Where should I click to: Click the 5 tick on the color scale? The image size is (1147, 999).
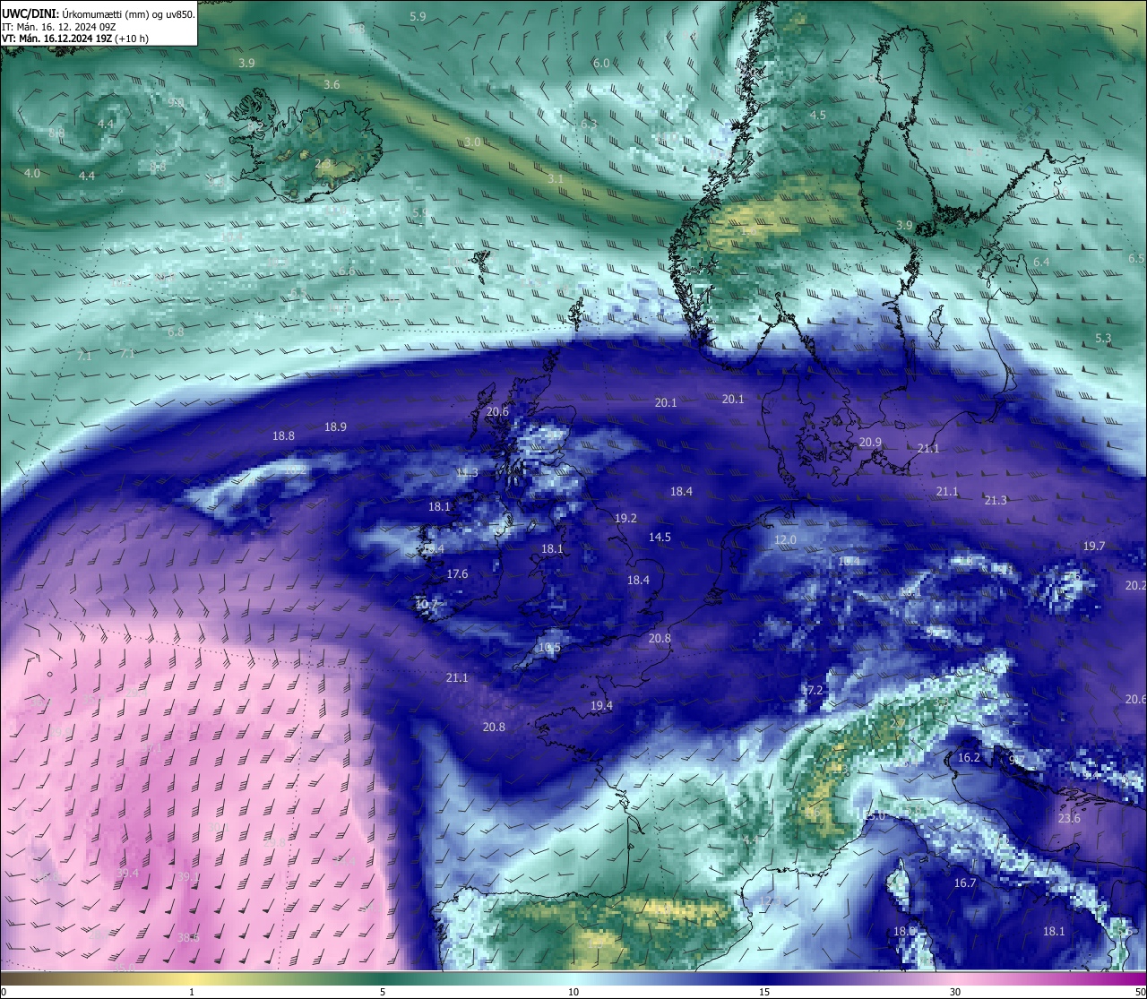383,992
